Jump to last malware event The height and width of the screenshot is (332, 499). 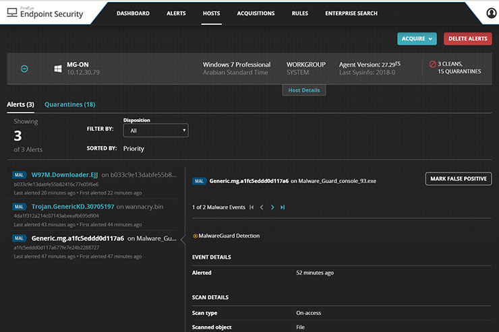283,207
